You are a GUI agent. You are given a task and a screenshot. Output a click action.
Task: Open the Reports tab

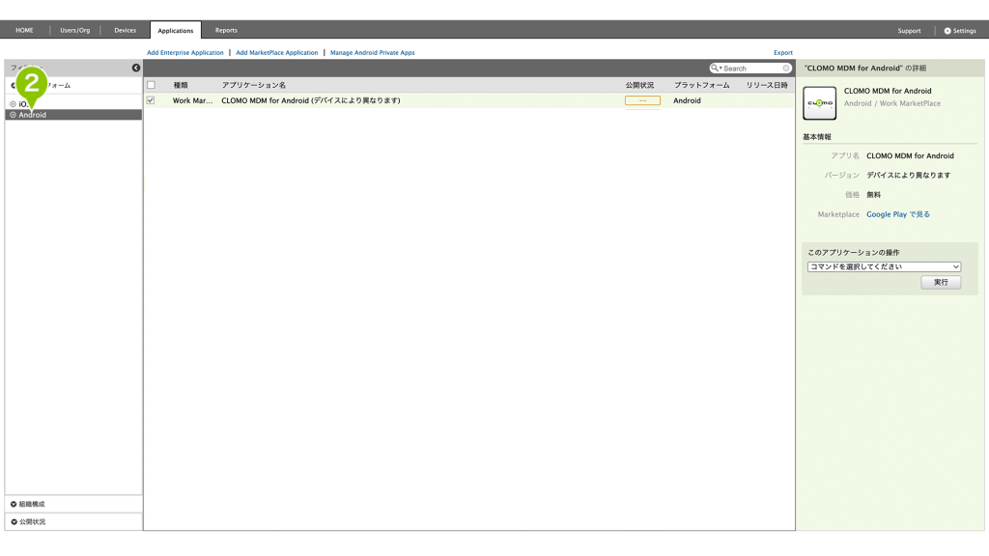coord(226,30)
